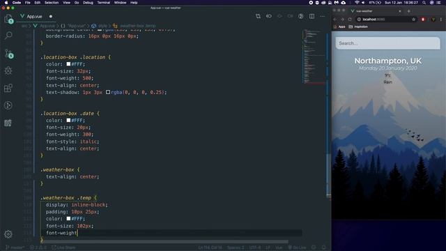Click the white #FFF swatch in .weather-box .temp
The width and height of the screenshot is (446, 251).
68,218
